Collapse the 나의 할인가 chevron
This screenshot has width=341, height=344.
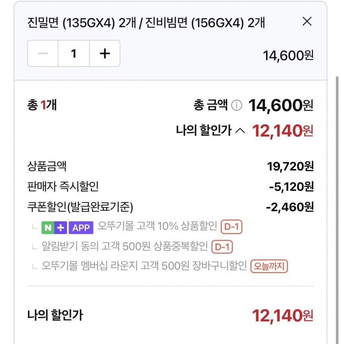pos(240,131)
